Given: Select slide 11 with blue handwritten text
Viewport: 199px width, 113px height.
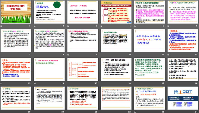Looking at the screenshot, I should (150, 41).
